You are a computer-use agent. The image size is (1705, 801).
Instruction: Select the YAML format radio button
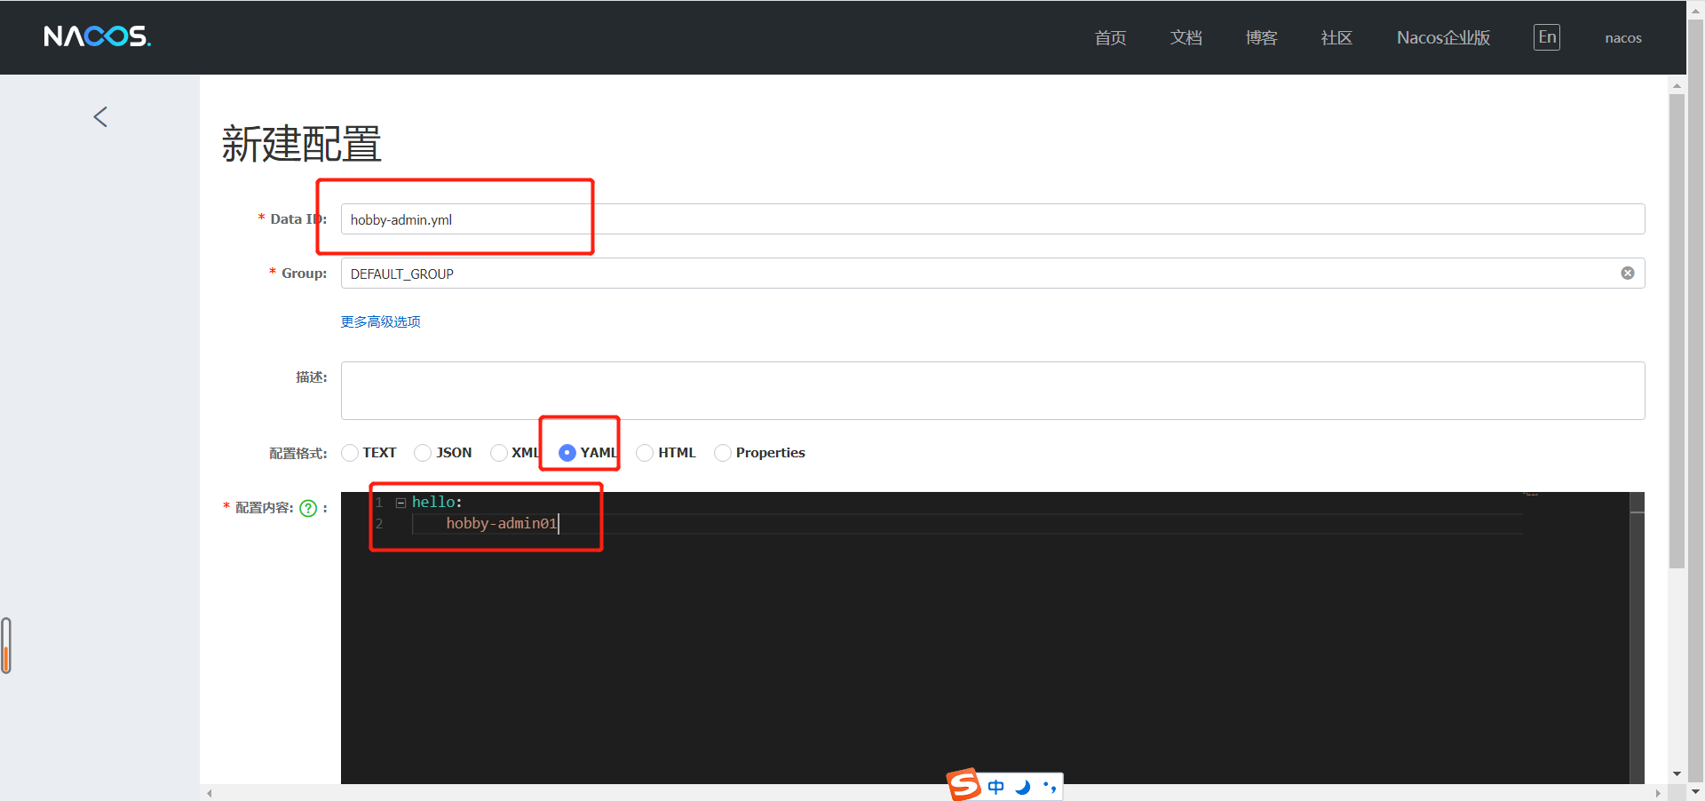tap(567, 453)
